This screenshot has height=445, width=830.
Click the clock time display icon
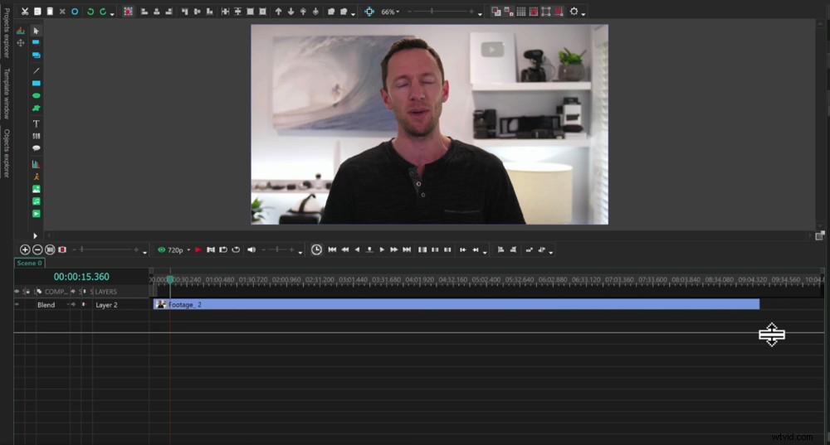316,249
